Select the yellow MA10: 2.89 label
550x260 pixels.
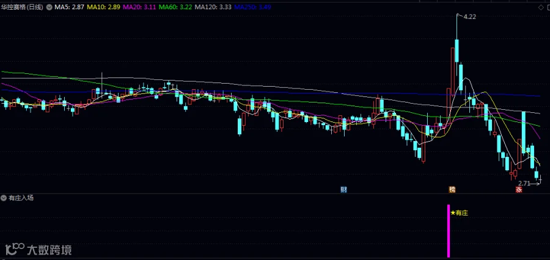(x=104, y=7)
